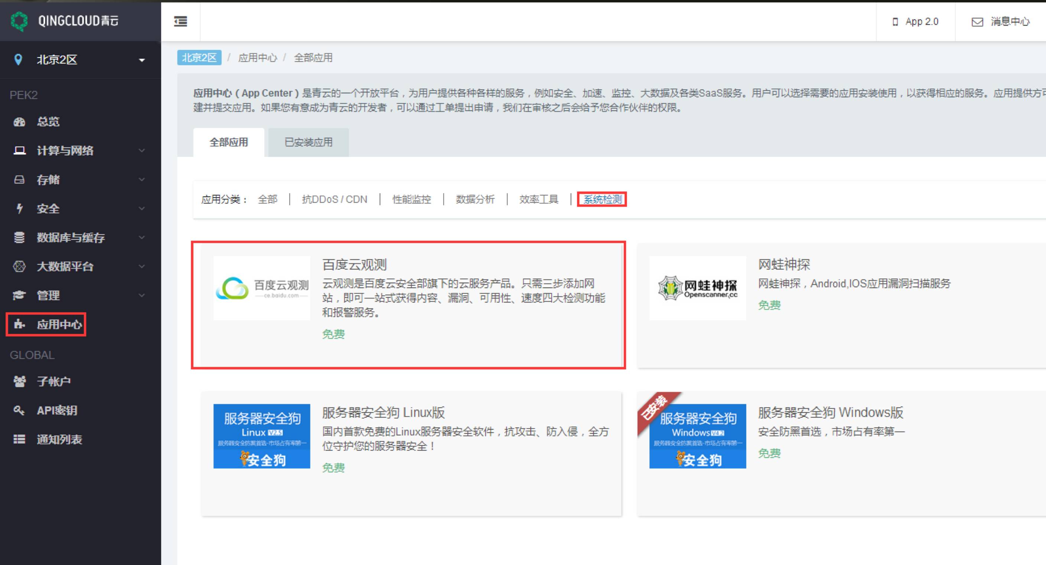Open 消息中心 link text
The height and width of the screenshot is (565, 1046).
tap(1010, 22)
